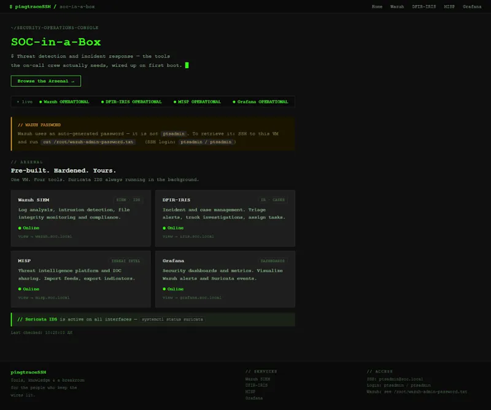
Task: Click the systemctl status suricata command
Action: [x=172, y=319]
